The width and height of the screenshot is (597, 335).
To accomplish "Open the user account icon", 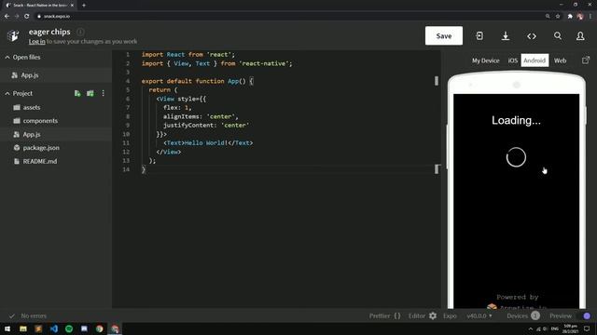I will pyautogui.click(x=580, y=36).
